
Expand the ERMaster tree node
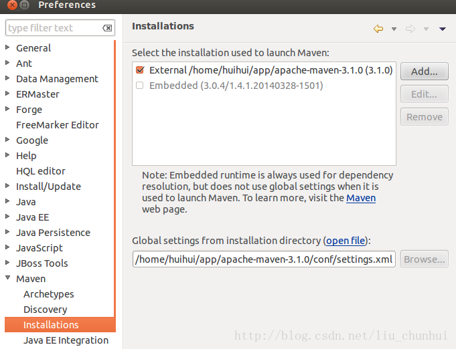click(x=7, y=93)
